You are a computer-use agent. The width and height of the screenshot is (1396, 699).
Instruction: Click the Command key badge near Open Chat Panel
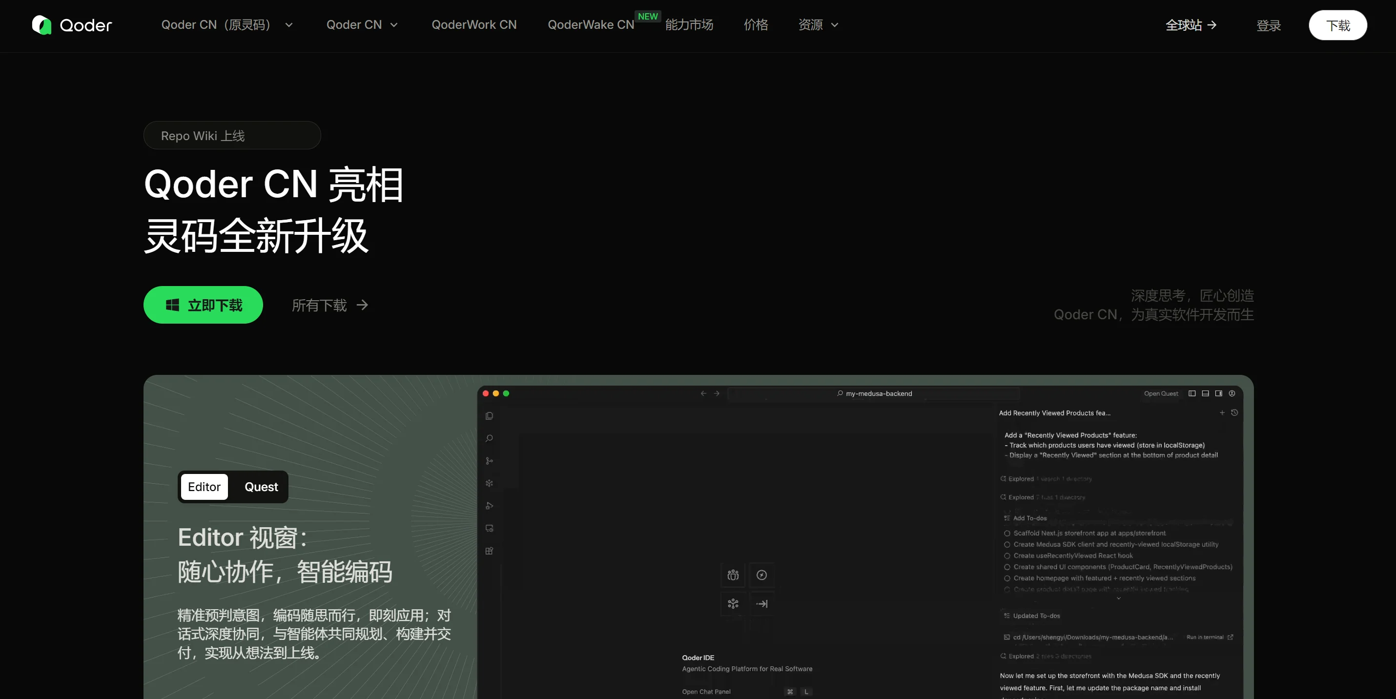click(x=790, y=692)
